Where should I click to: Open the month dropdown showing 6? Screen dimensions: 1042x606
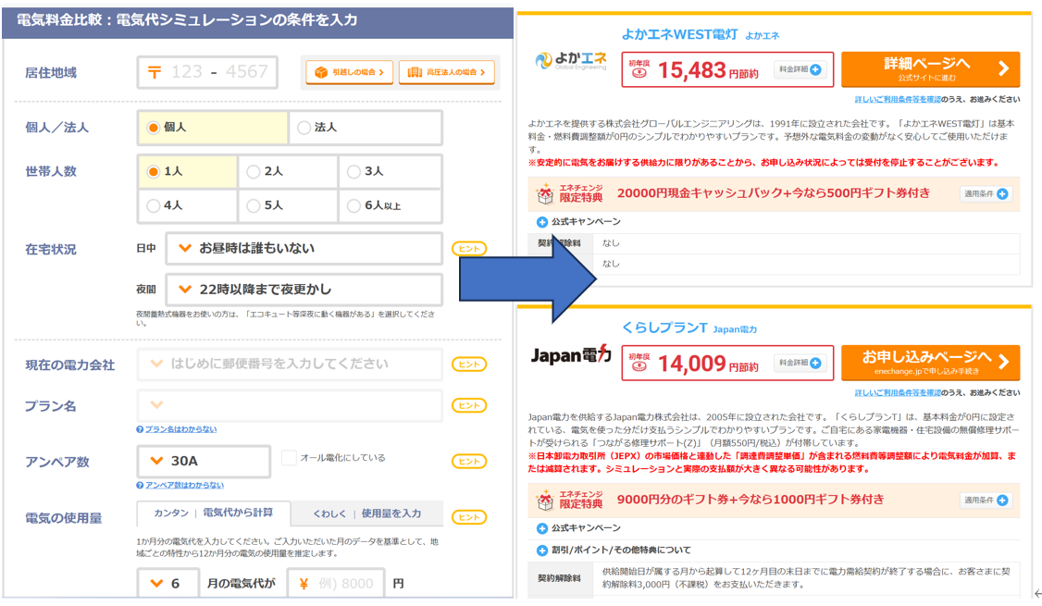[x=168, y=584]
